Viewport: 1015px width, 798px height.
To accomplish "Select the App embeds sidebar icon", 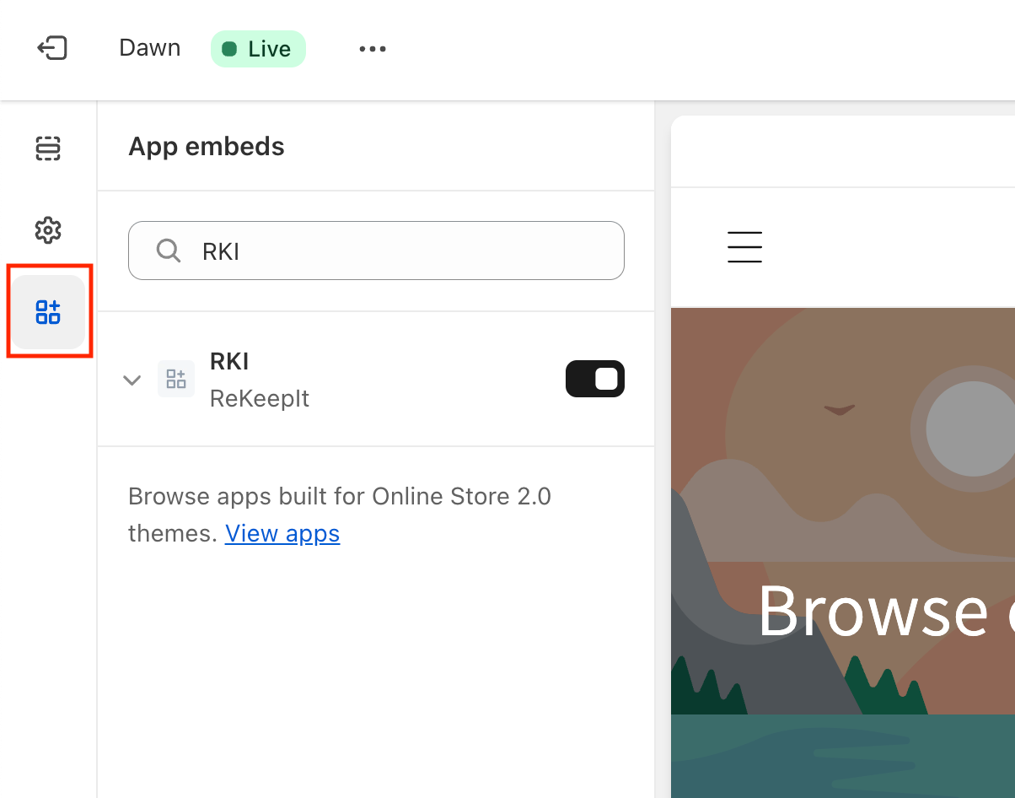I will [48, 312].
